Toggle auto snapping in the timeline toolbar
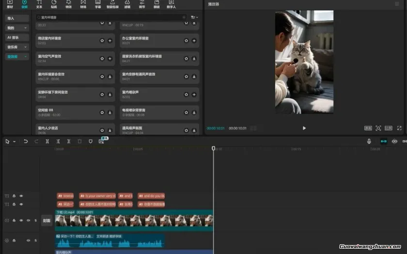Viewport: 407px width, 254px height. click(394, 141)
